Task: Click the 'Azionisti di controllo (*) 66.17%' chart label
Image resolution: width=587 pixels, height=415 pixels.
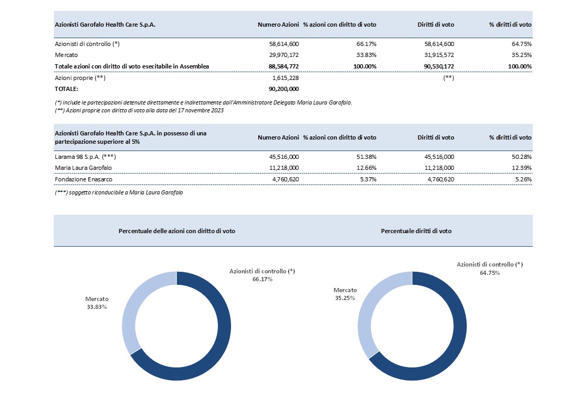Action: [x=262, y=275]
